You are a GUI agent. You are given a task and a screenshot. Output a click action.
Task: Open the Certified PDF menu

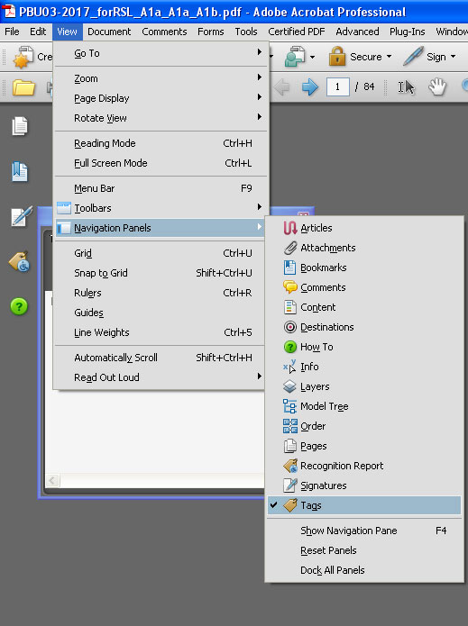(x=297, y=32)
